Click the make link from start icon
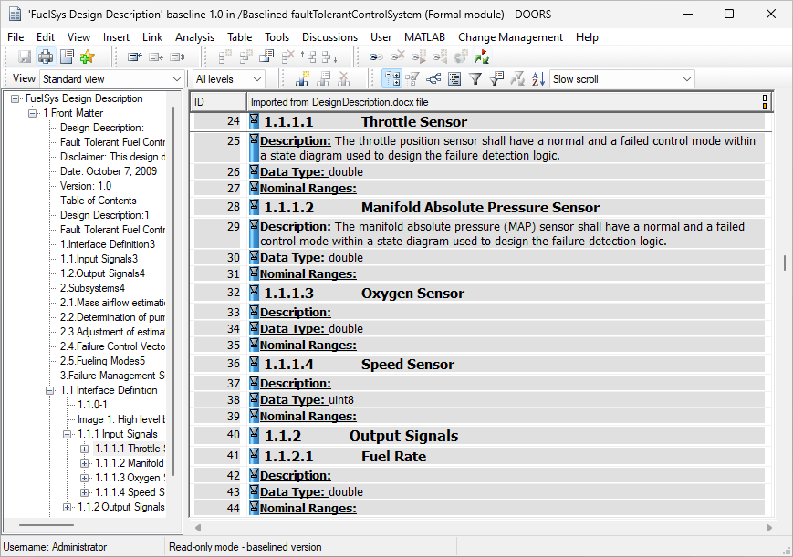 click(419, 57)
